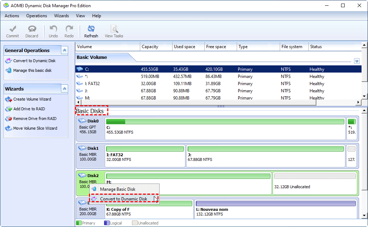Refresh the disk list
Image resolution: width=368 pixels, height=227 pixels.
click(x=91, y=31)
